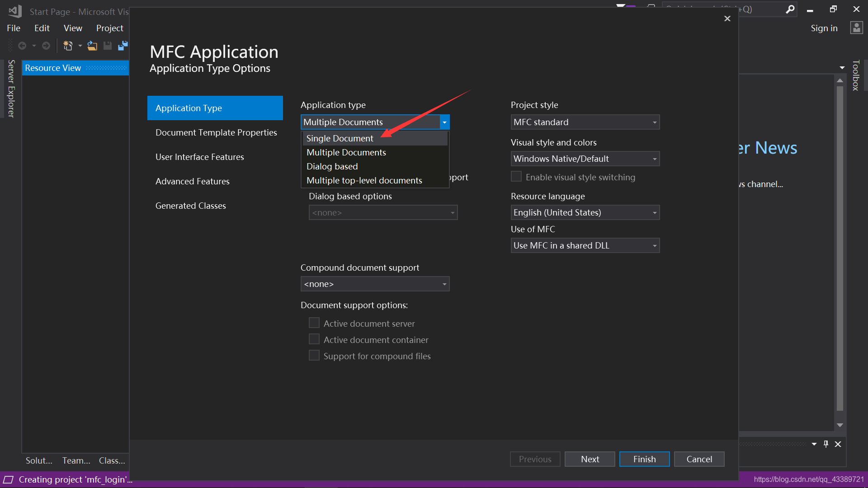Open the Resource language dropdown
The width and height of the screenshot is (868, 488).
655,213
